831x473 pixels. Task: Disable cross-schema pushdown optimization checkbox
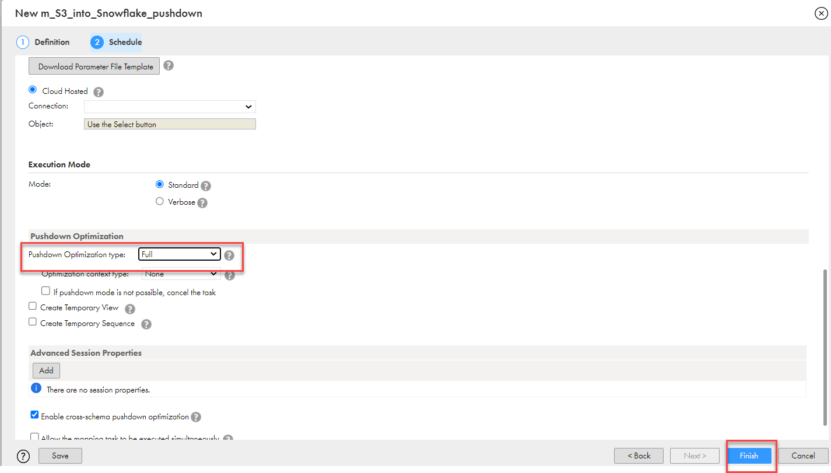(x=34, y=416)
